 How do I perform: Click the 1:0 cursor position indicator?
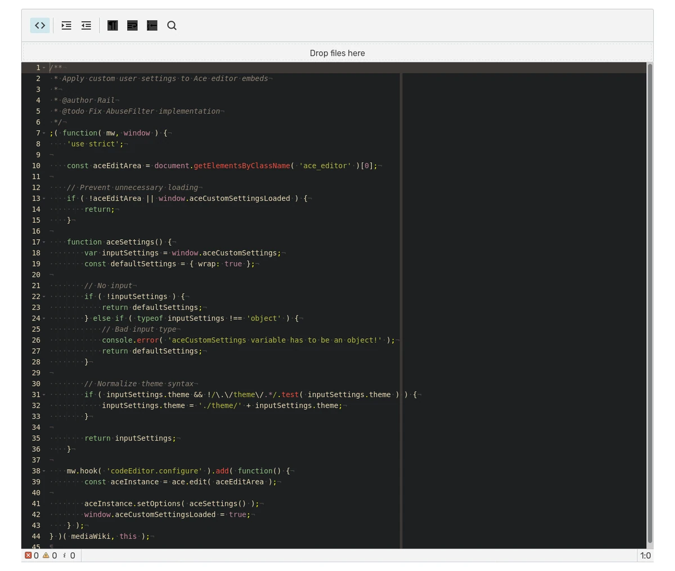pyautogui.click(x=645, y=555)
